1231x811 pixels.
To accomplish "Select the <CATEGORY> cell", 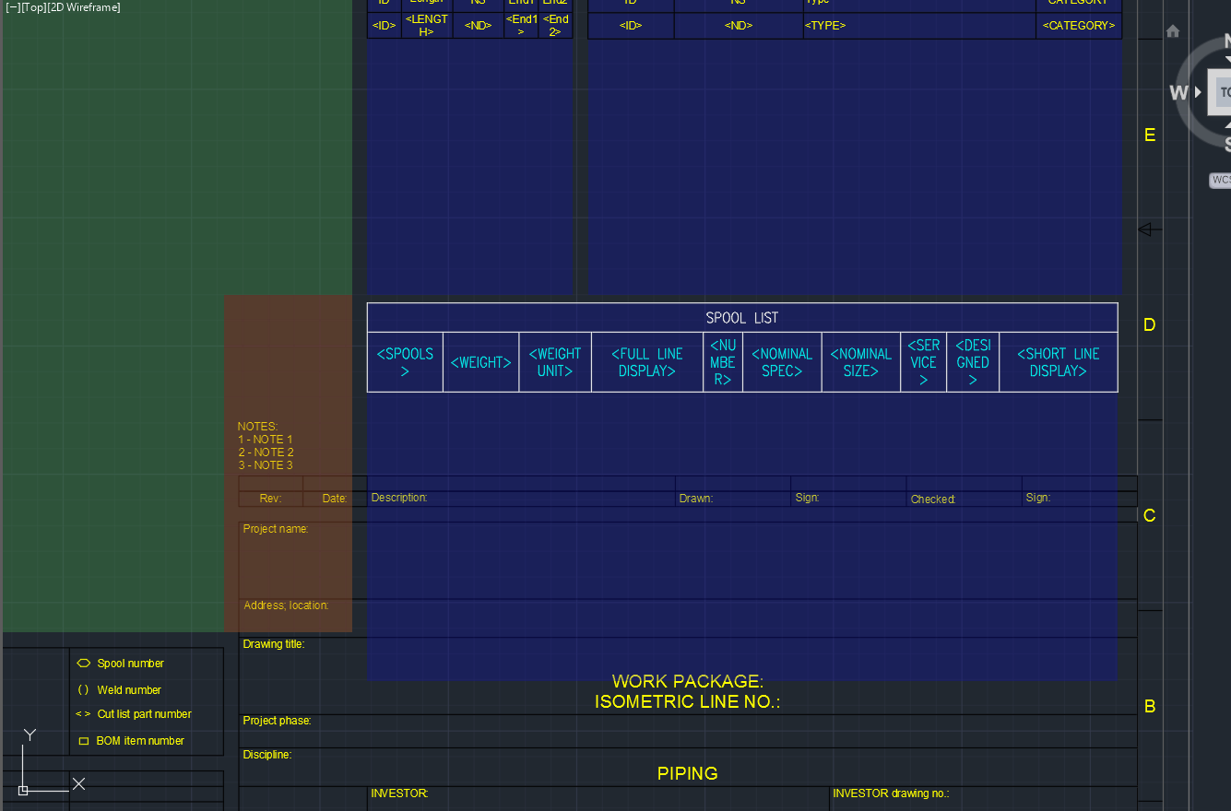I will coord(1079,26).
